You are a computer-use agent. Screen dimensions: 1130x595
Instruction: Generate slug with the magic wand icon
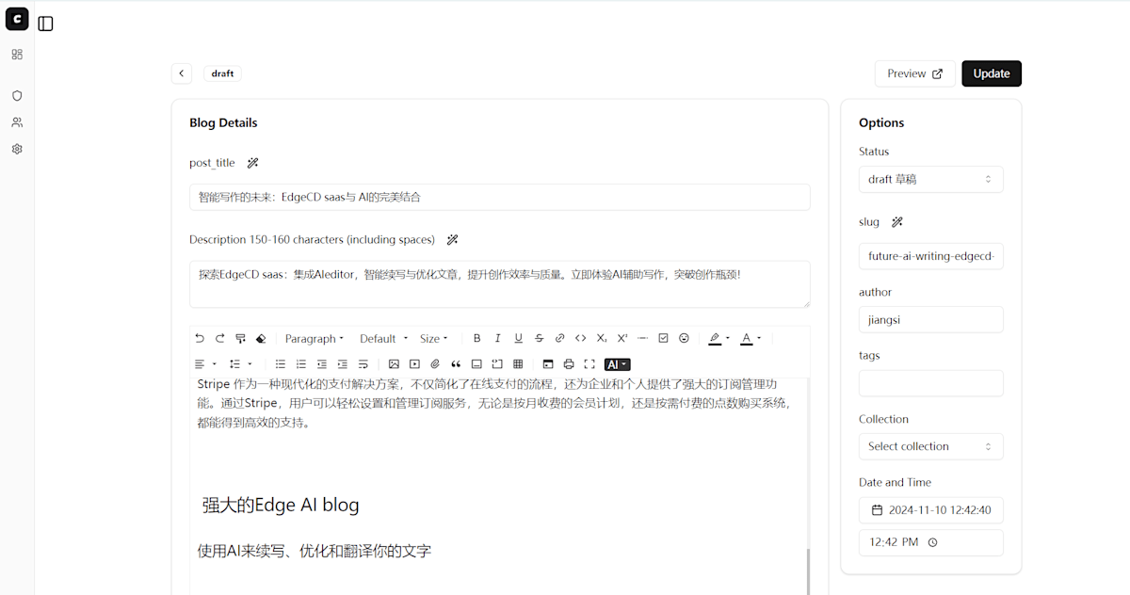(896, 222)
